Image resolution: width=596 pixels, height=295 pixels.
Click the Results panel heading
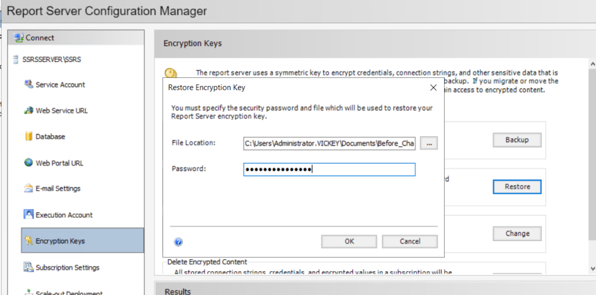178,292
